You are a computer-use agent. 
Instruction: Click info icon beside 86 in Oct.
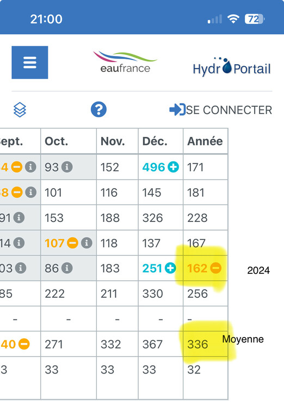pyautogui.click(x=67, y=268)
